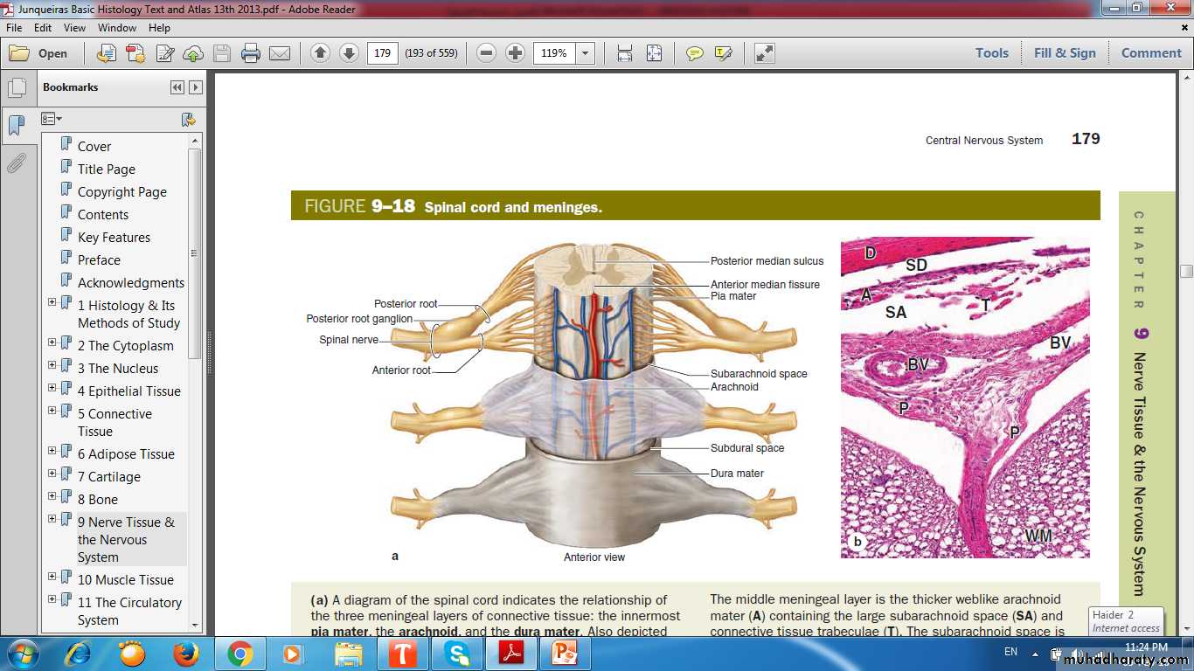Viewport: 1194px width, 671px height.
Task: Zoom out with the minus button
Action: point(487,53)
